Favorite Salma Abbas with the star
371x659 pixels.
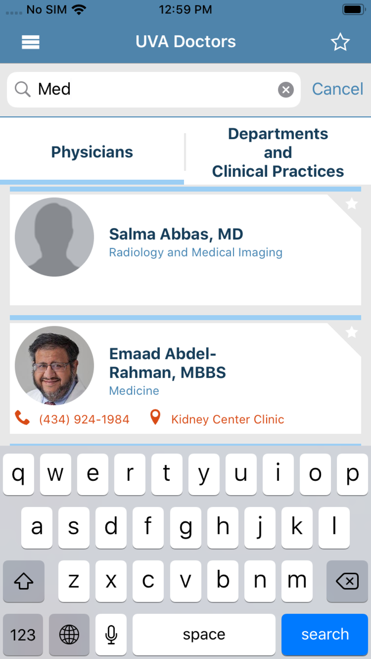click(x=351, y=203)
